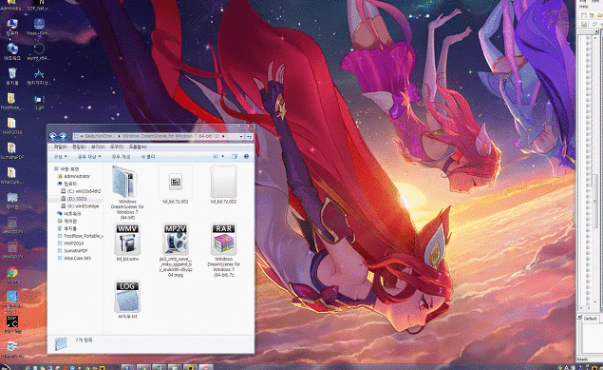Select the Chrome desktop shortcut

click(x=12, y=275)
